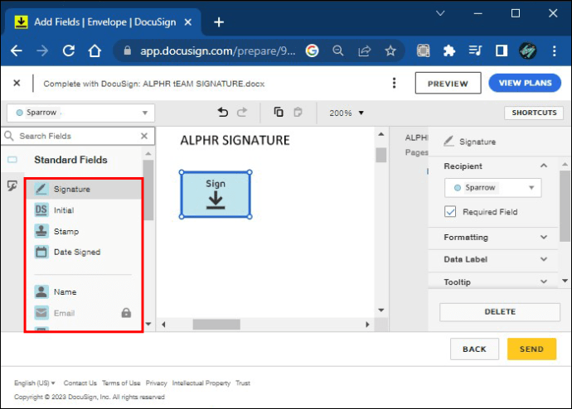Go to the browser home page

pyautogui.click(x=95, y=51)
